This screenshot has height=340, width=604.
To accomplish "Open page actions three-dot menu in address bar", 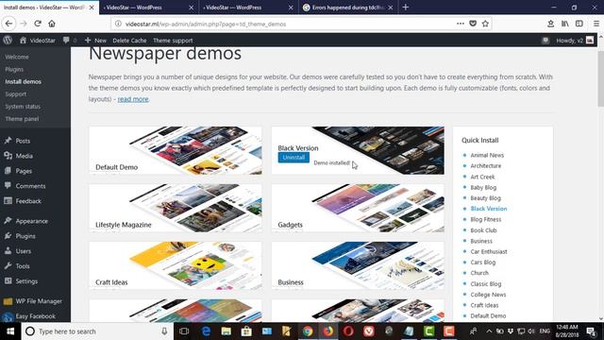I will click(x=461, y=24).
